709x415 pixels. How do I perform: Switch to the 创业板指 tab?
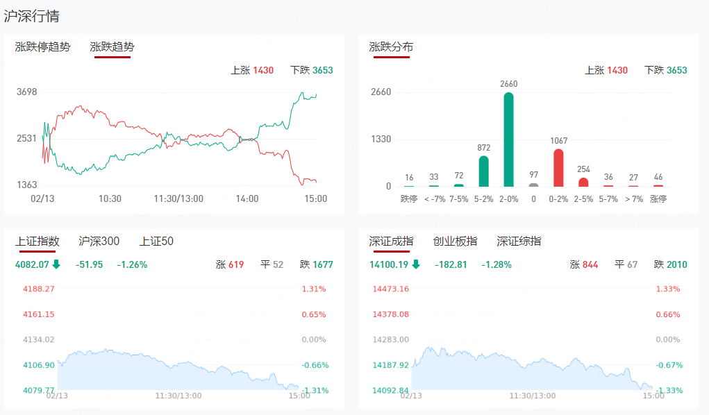click(x=455, y=242)
